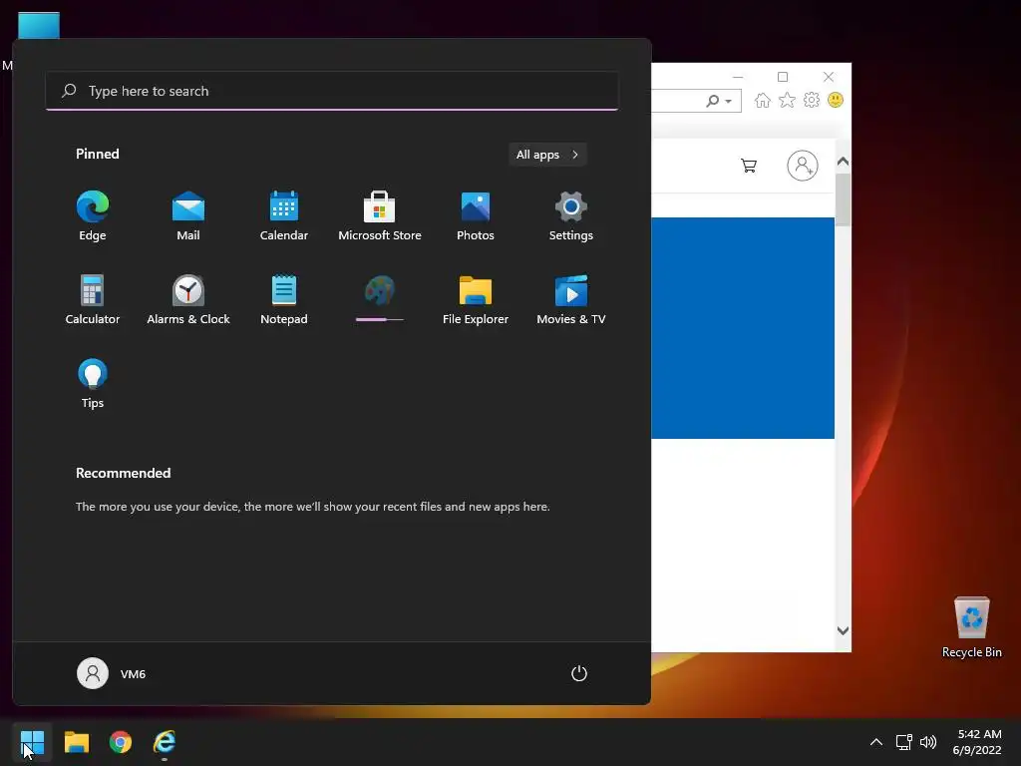Open the shopping cart on the web page
1021x766 pixels.
tap(749, 166)
